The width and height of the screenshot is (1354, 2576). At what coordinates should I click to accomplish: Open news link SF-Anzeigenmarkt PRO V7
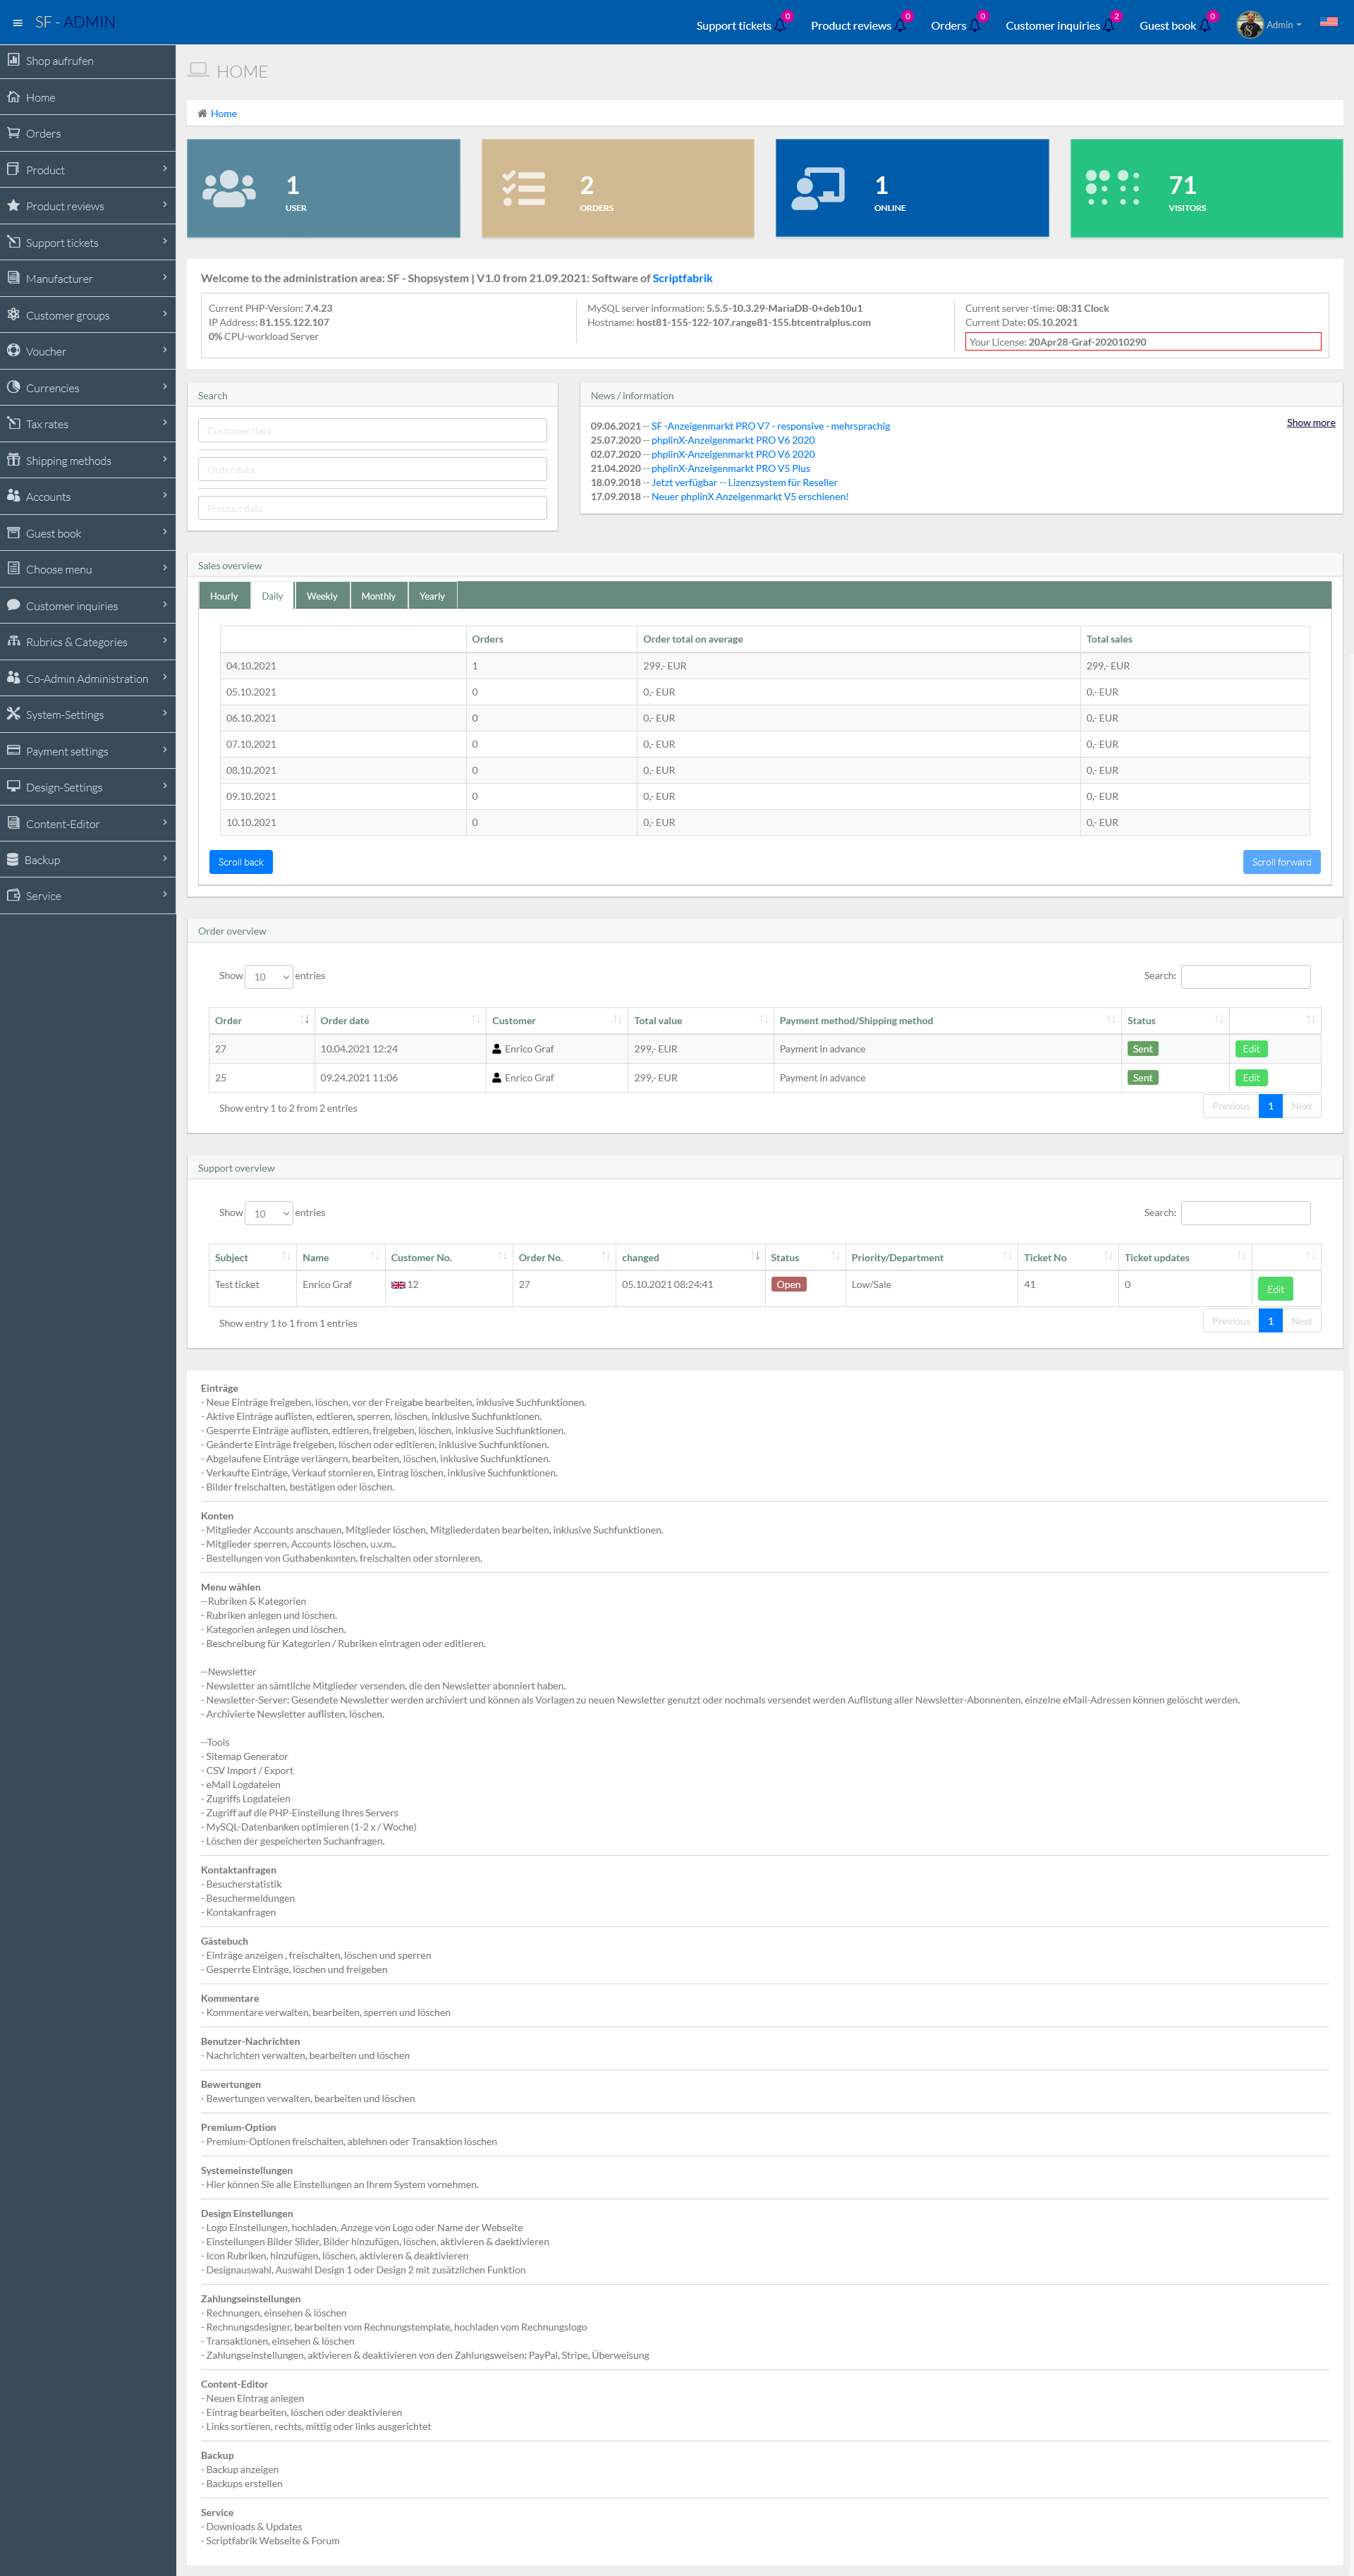(770, 426)
